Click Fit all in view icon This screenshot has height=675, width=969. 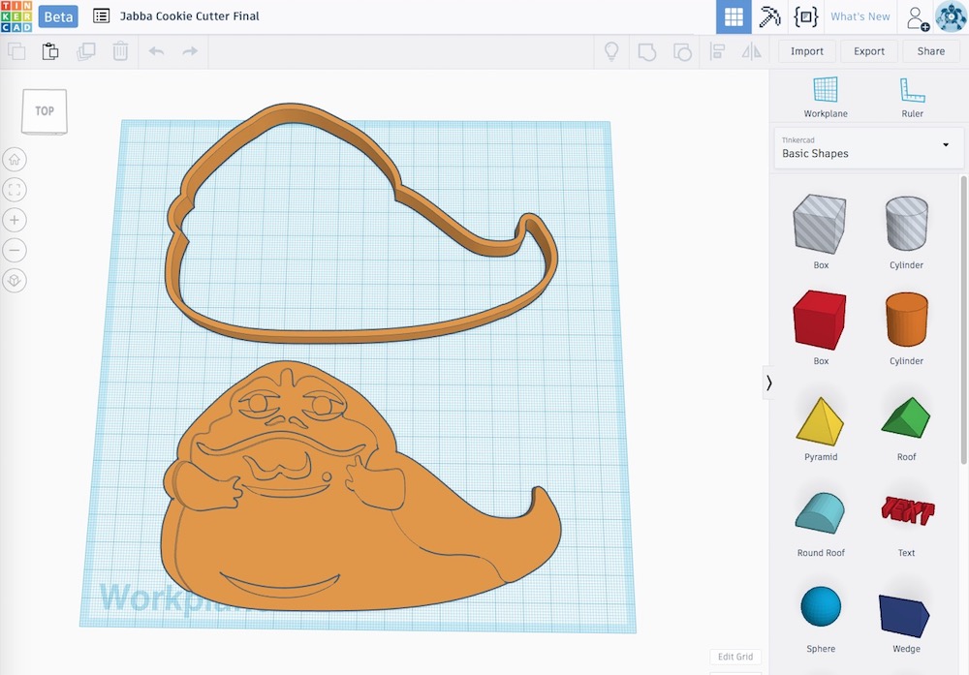[x=16, y=190]
